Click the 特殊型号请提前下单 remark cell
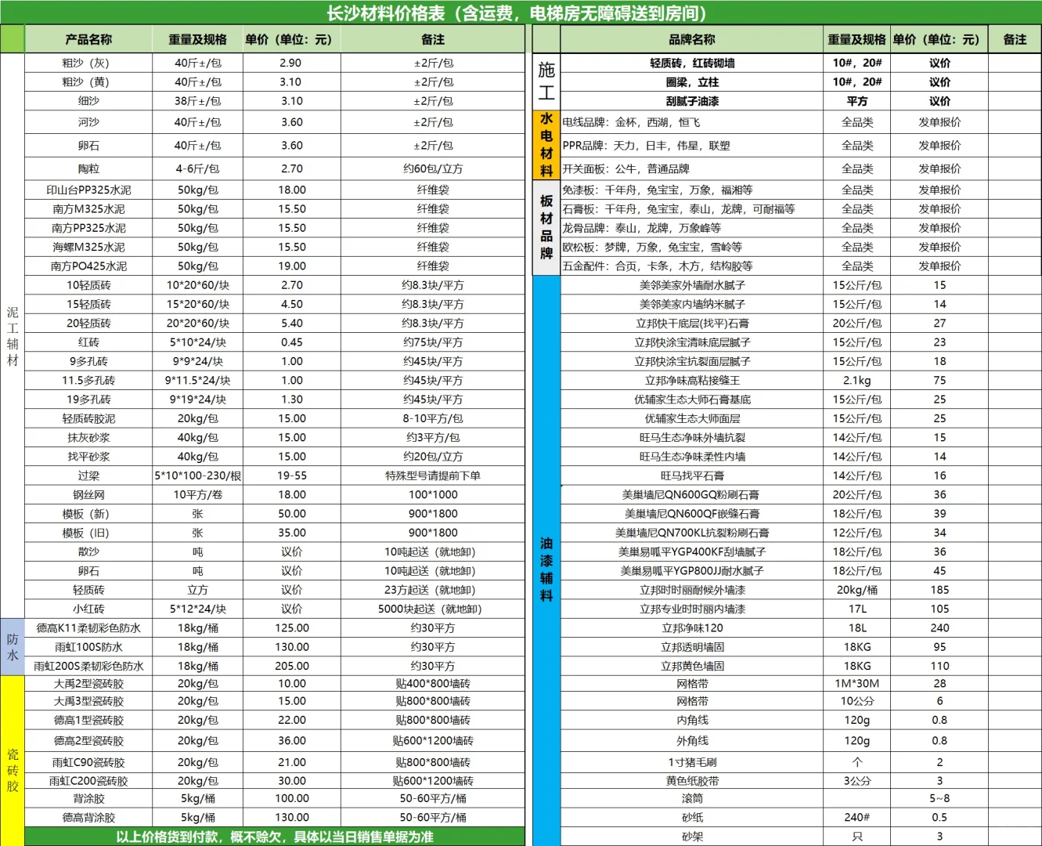This screenshot has height=846, width=1042. click(x=433, y=475)
